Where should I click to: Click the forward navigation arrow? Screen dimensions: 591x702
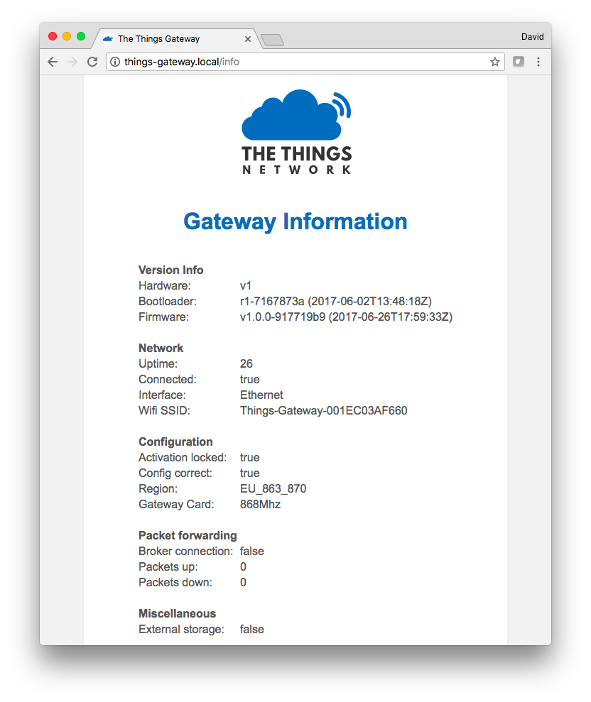(72, 62)
